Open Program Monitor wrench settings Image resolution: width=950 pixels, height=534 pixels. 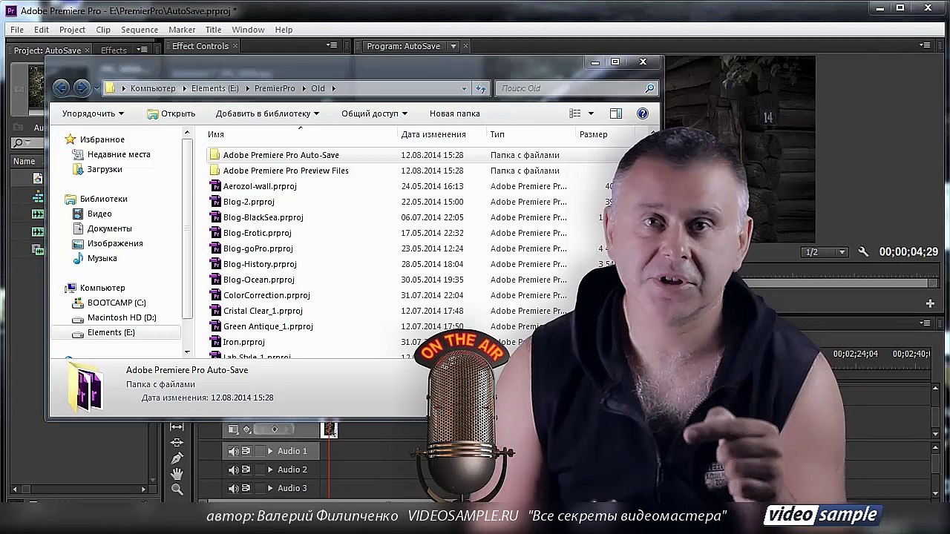click(863, 252)
